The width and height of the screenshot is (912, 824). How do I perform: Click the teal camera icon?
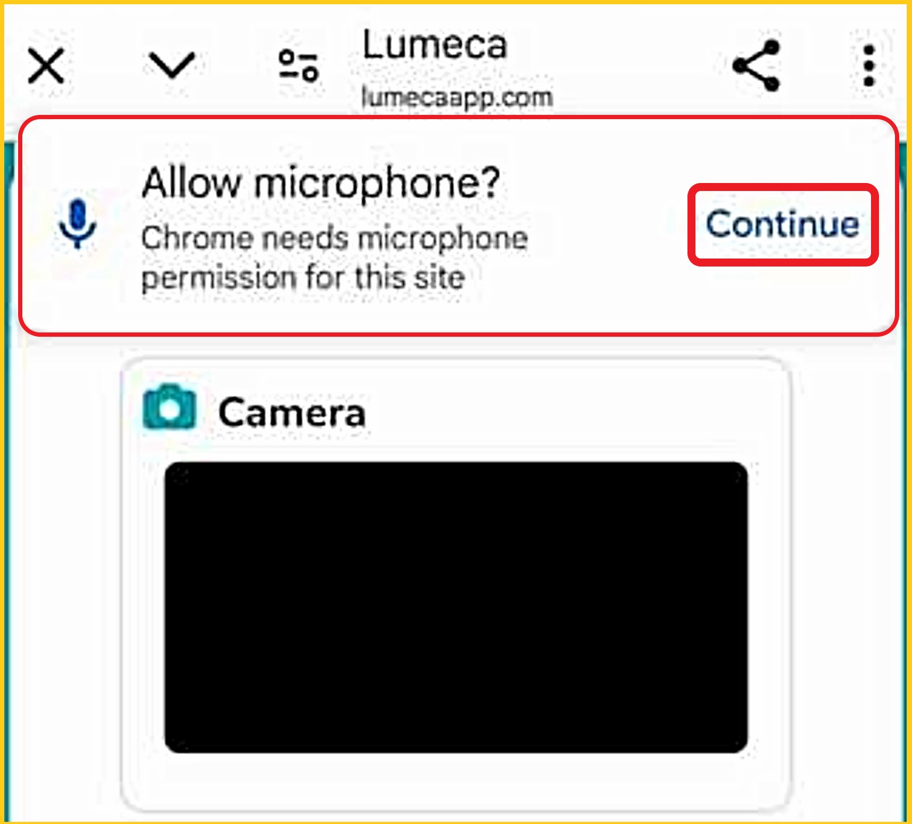pyautogui.click(x=170, y=407)
